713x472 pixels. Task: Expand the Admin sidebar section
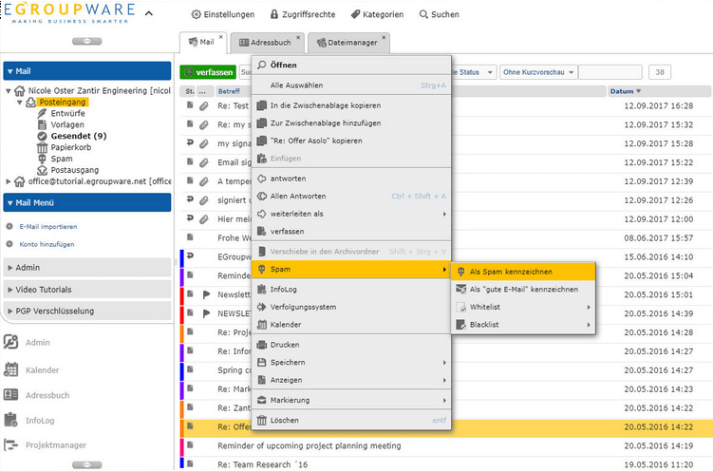(x=87, y=268)
